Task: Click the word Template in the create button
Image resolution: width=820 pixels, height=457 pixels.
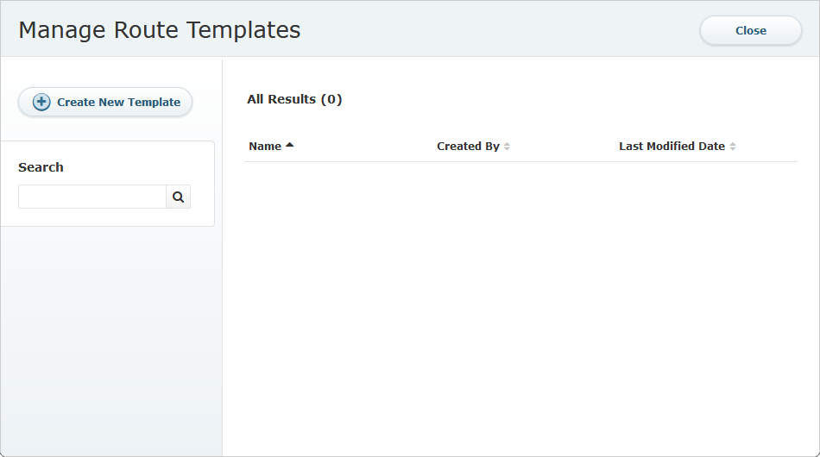Action: pos(155,102)
